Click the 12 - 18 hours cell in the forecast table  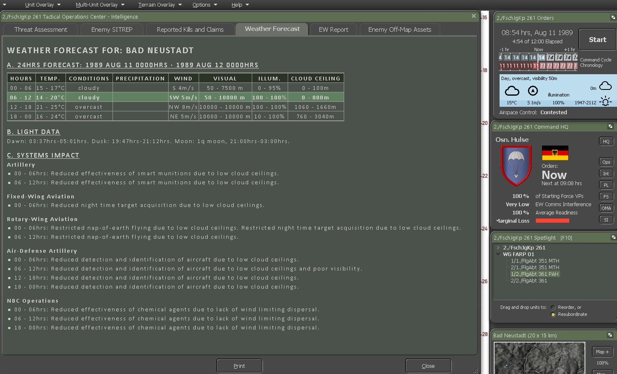pos(21,107)
